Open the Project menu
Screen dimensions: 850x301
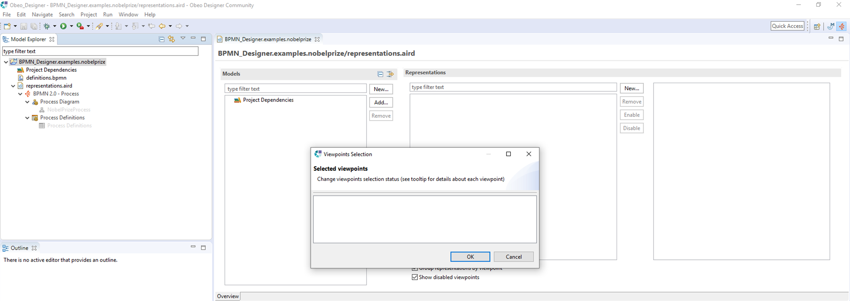(89, 14)
